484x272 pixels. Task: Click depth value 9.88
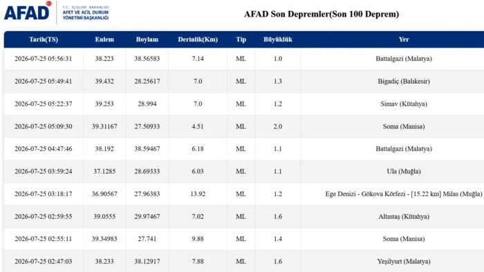198,239
